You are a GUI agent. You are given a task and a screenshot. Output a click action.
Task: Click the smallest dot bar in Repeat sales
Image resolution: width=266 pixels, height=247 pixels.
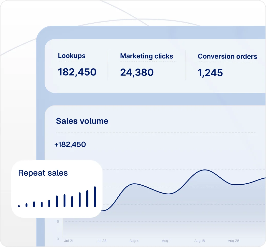coord(19,206)
